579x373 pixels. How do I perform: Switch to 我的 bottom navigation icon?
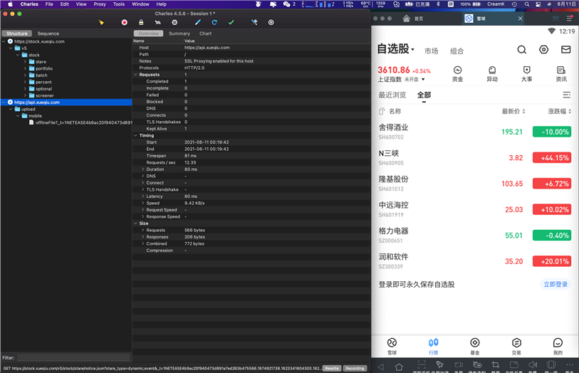(558, 346)
